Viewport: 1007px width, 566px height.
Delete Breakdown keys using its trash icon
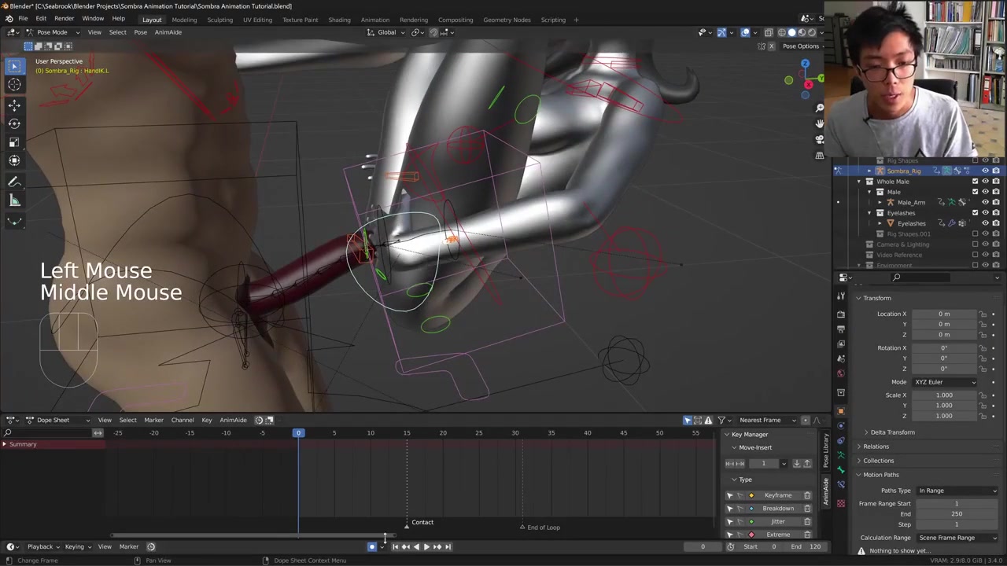coord(807,509)
